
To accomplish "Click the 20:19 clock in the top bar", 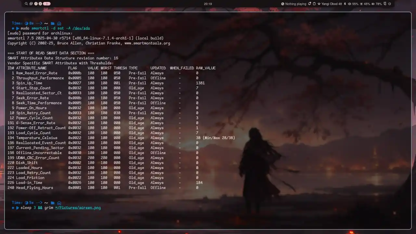I will click(208, 4).
